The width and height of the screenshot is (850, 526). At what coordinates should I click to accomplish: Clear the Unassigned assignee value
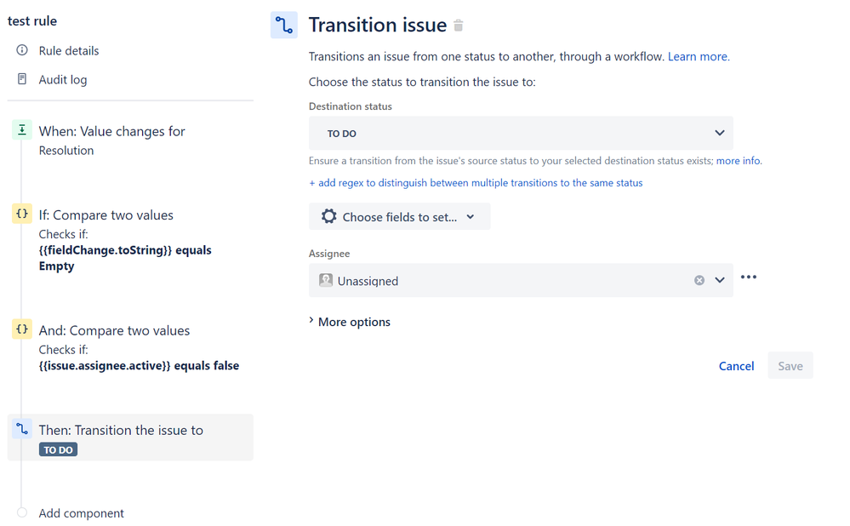(699, 280)
